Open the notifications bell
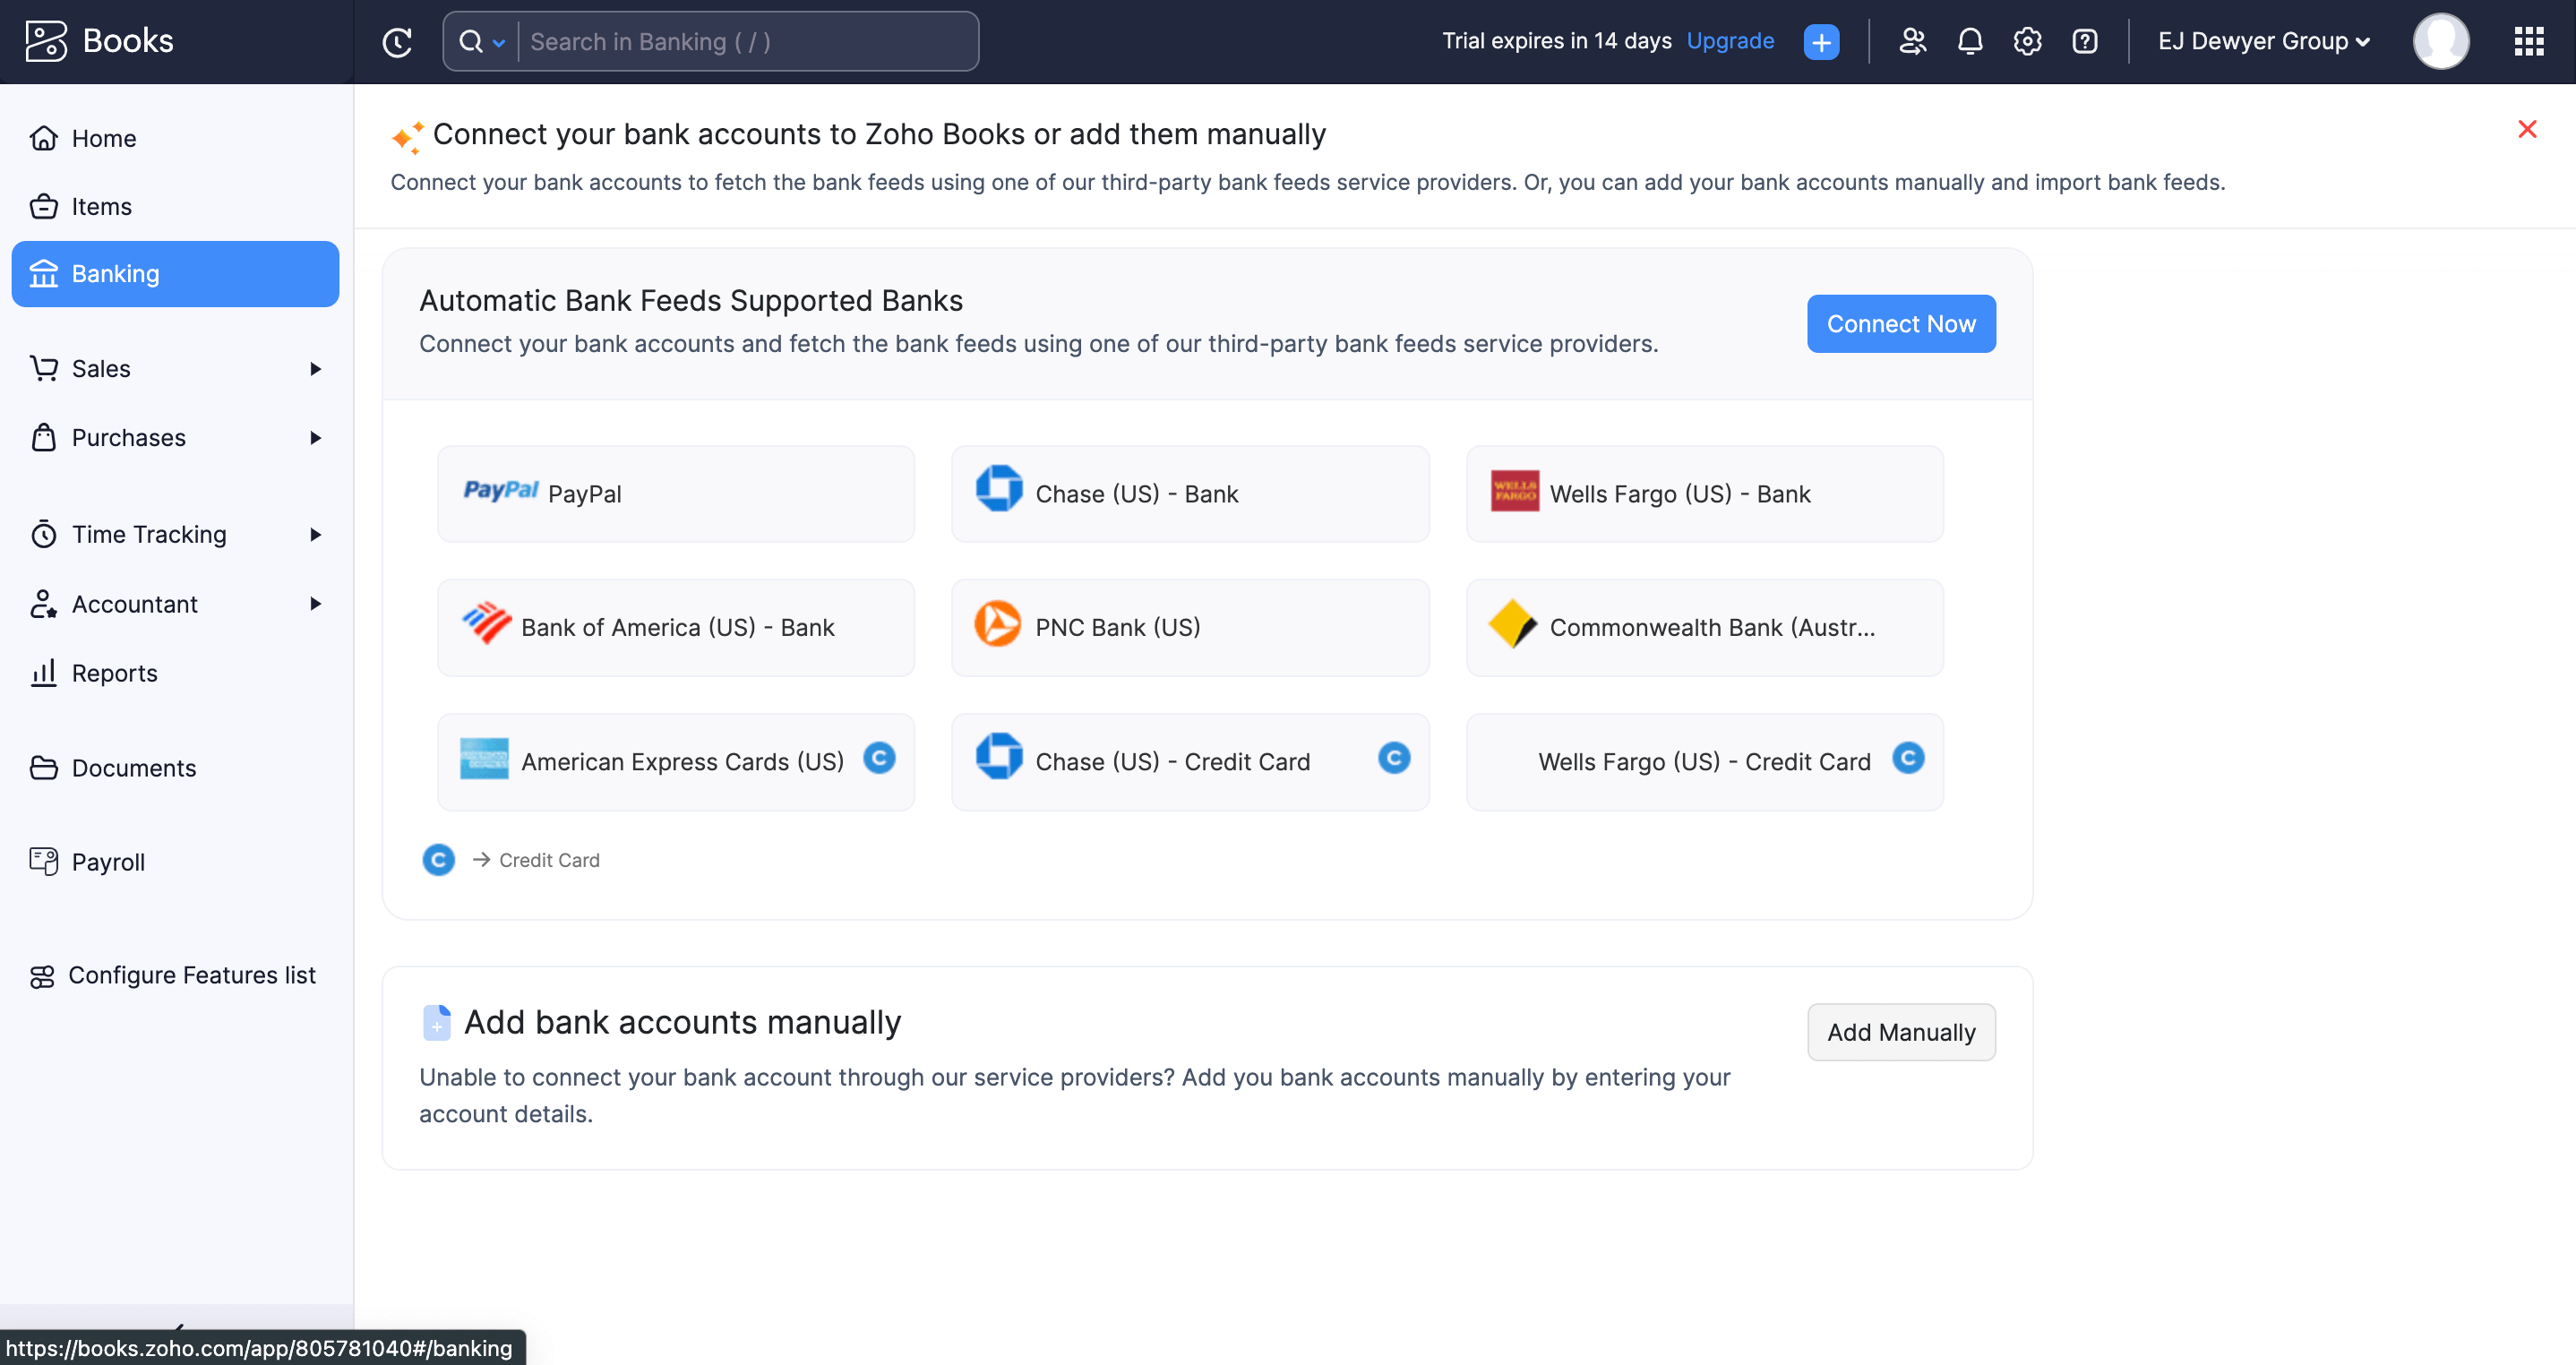 (x=1969, y=41)
